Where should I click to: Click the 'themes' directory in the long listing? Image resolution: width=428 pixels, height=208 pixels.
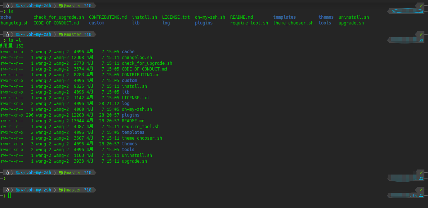pyautogui.click(x=129, y=144)
